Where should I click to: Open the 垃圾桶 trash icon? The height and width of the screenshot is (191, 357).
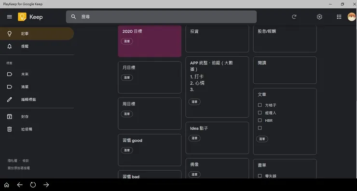click(9, 129)
